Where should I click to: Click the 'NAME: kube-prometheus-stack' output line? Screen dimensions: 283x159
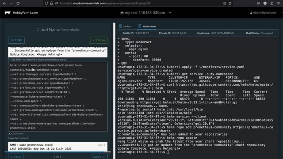31,145
